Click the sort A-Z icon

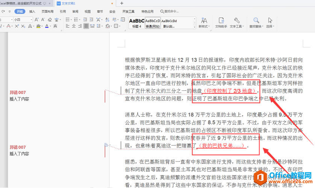point(107,20)
